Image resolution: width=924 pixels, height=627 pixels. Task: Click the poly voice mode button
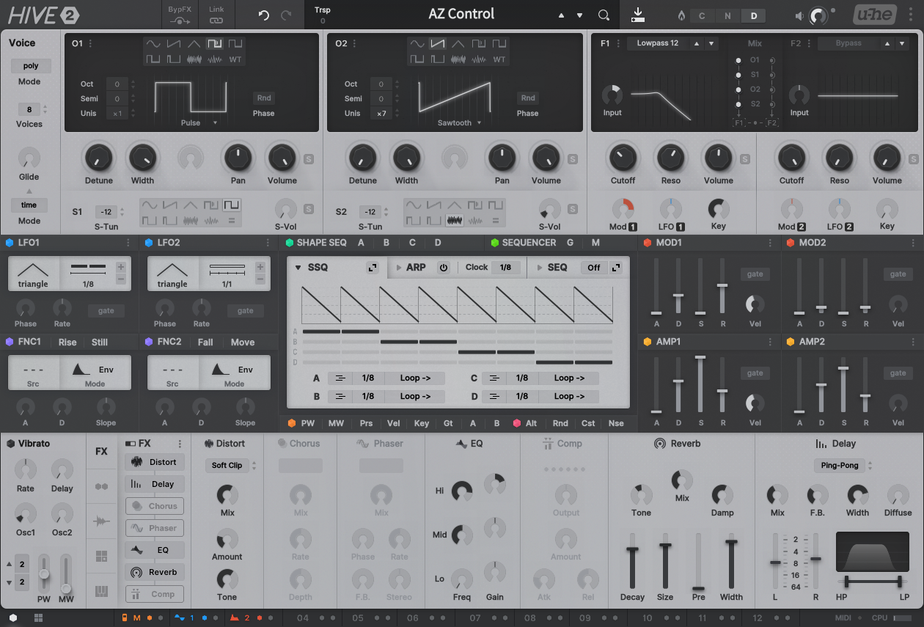(x=31, y=66)
